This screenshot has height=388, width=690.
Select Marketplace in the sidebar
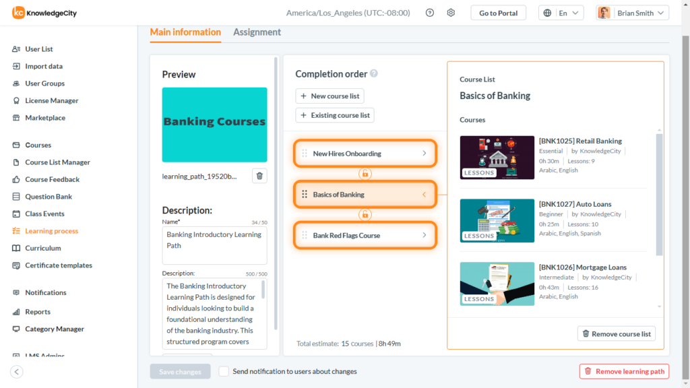tap(44, 117)
